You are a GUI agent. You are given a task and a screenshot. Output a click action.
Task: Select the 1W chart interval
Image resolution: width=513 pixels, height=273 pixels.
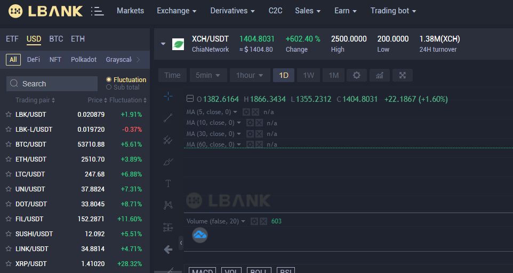pyautogui.click(x=309, y=75)
